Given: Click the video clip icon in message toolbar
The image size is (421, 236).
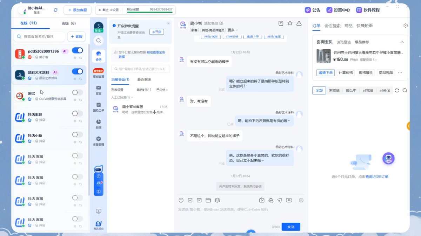Looking at the screenshot, I should 199,200.
